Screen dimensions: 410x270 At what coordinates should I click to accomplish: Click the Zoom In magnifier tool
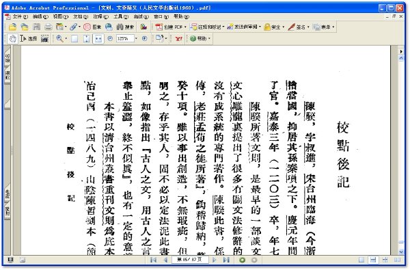tap(60, 39)
